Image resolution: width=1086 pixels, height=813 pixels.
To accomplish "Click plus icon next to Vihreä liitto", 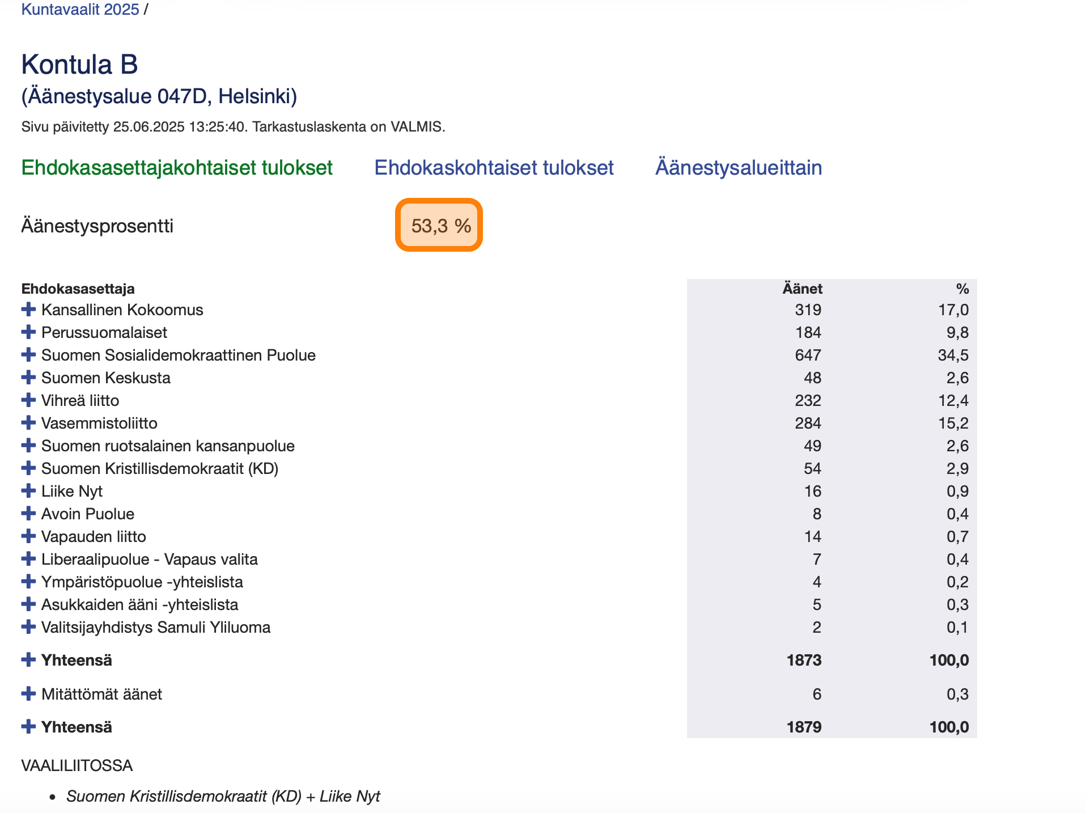I will 28,400.
